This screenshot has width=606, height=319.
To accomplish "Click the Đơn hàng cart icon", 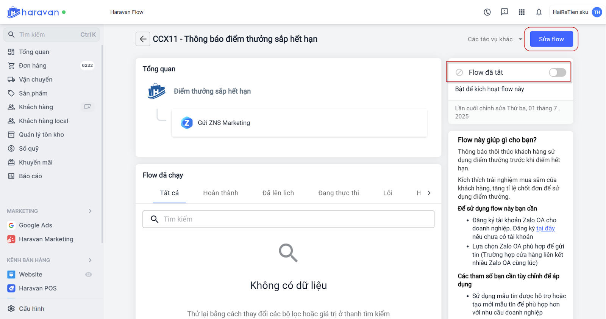I will (11, 66).
